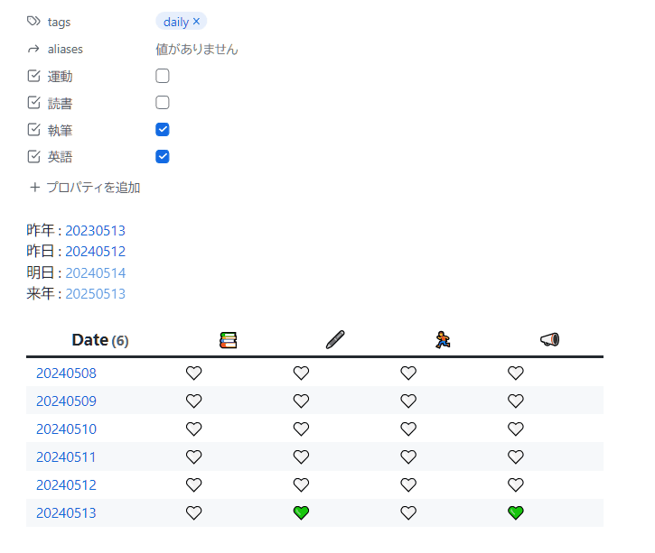The image size is (655, 553).
Task: Uncheck the 執筆 checkbox
Action: tap(163, 130)
